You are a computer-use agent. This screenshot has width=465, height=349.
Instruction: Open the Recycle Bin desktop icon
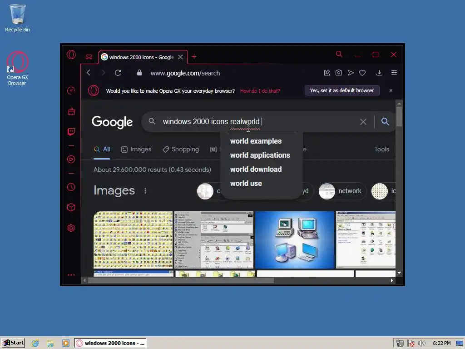click(x=17, y=18)
